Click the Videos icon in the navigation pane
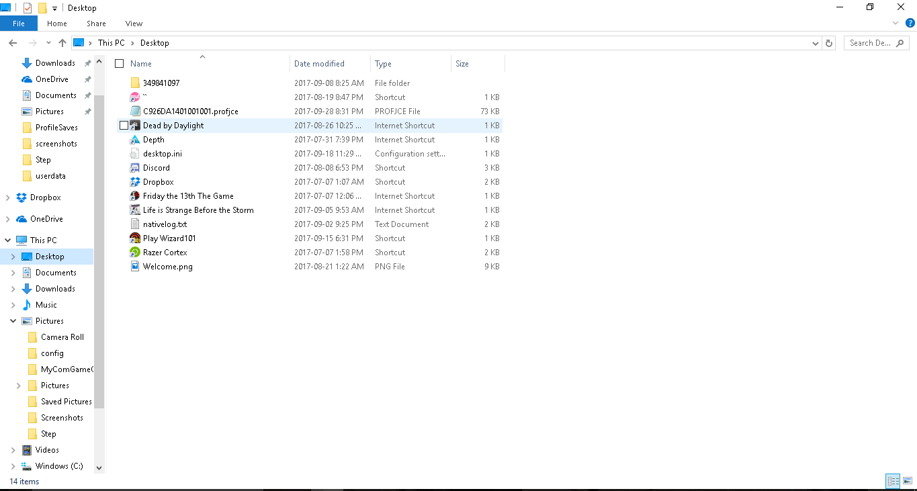 (27, 450)
